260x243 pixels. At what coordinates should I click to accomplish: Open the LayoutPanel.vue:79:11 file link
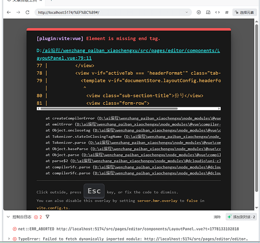click(x=128, y=54)
